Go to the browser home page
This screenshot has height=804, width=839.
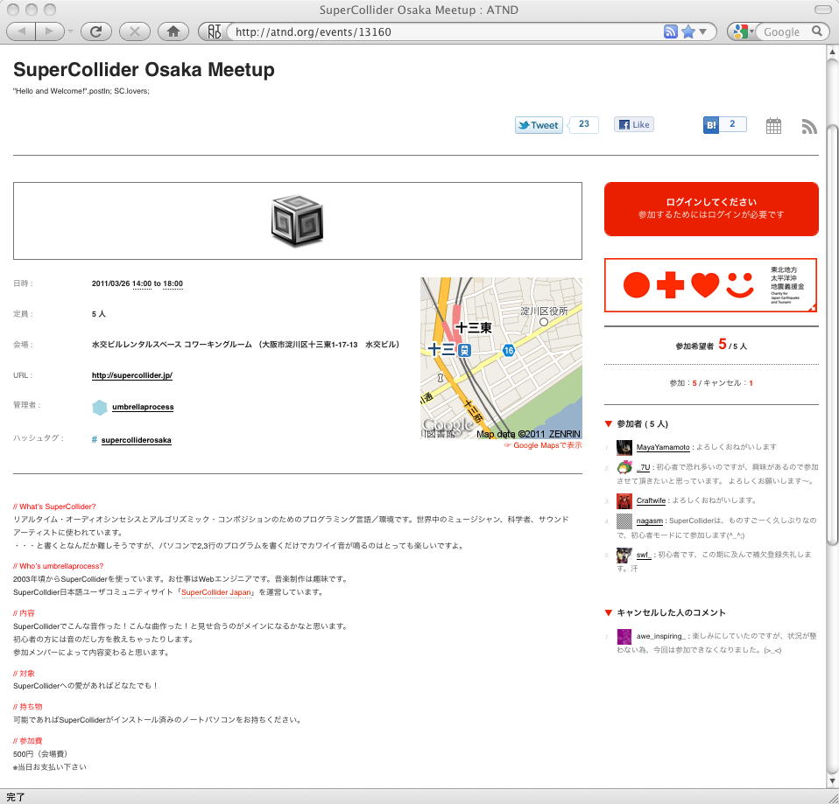click(173, 31)
